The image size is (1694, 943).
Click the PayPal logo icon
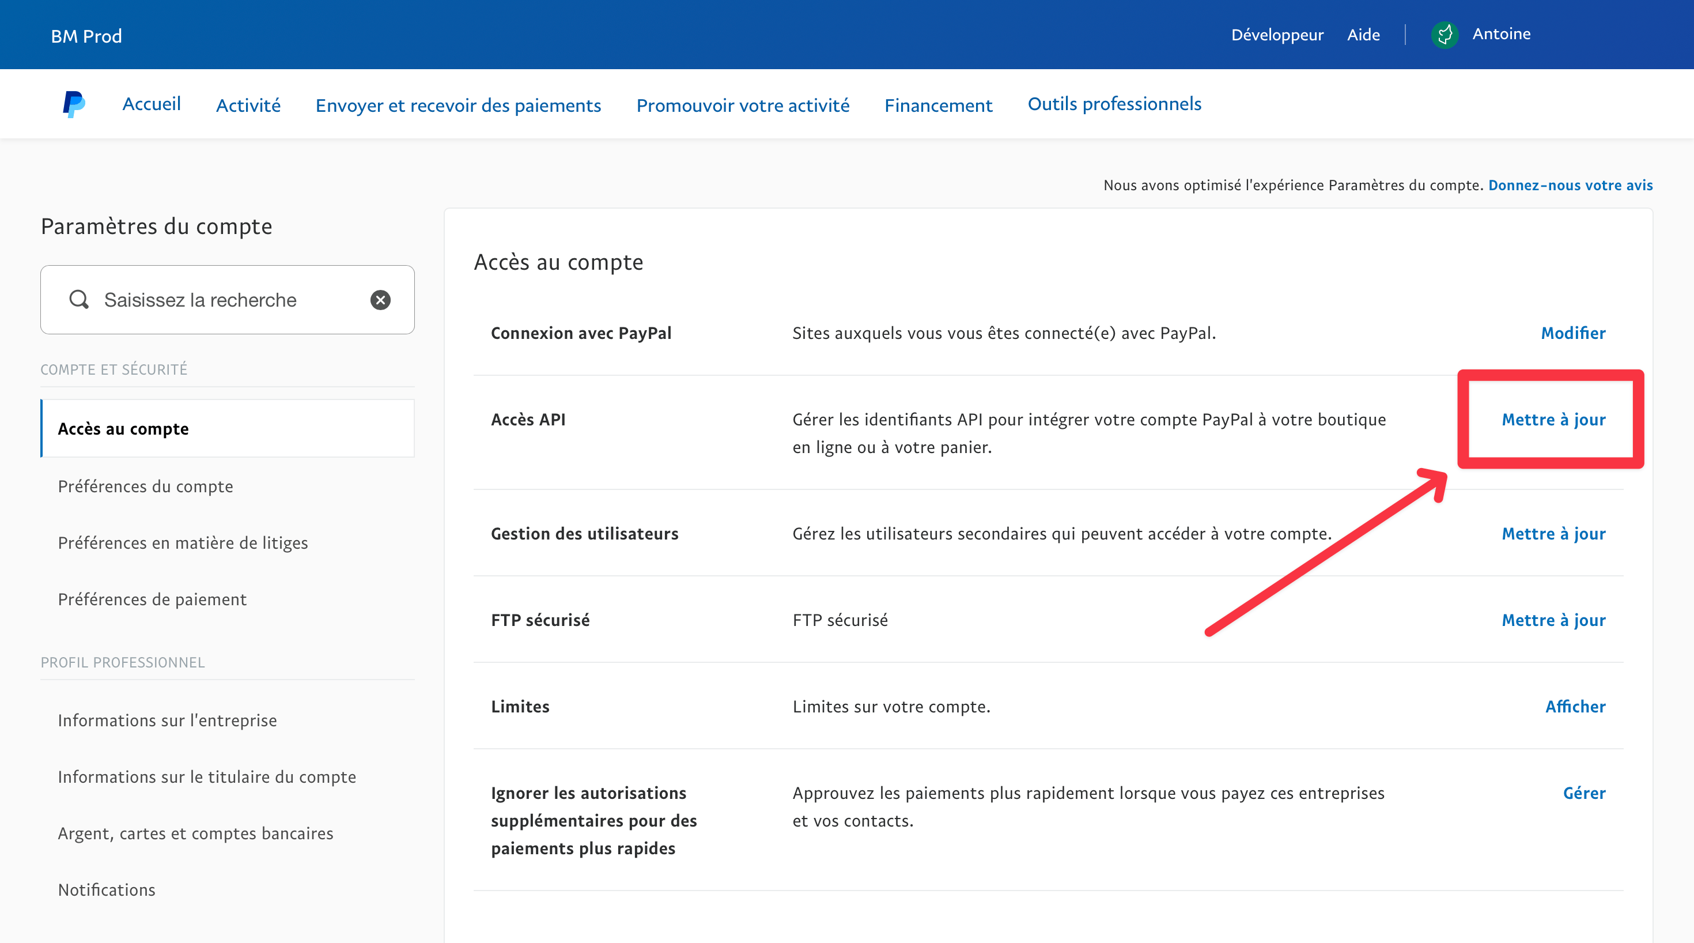click(x=74, y=104)
